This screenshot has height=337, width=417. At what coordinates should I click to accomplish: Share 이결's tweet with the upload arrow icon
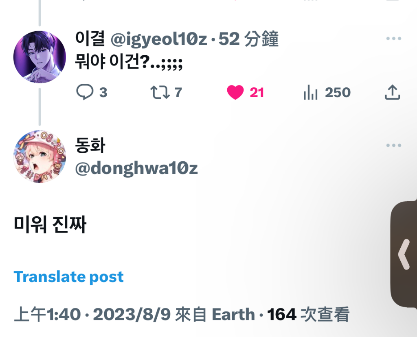[392, 92]
